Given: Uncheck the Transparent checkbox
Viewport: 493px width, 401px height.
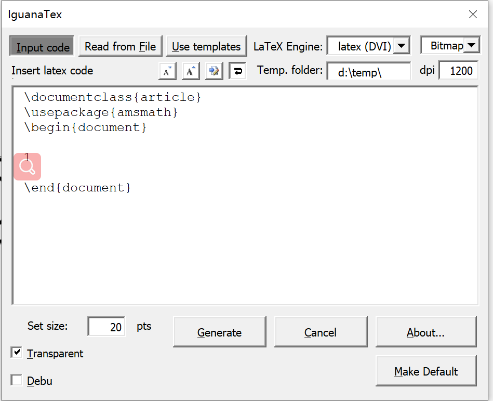Looking at the screenshot, I should click(16, 353).
